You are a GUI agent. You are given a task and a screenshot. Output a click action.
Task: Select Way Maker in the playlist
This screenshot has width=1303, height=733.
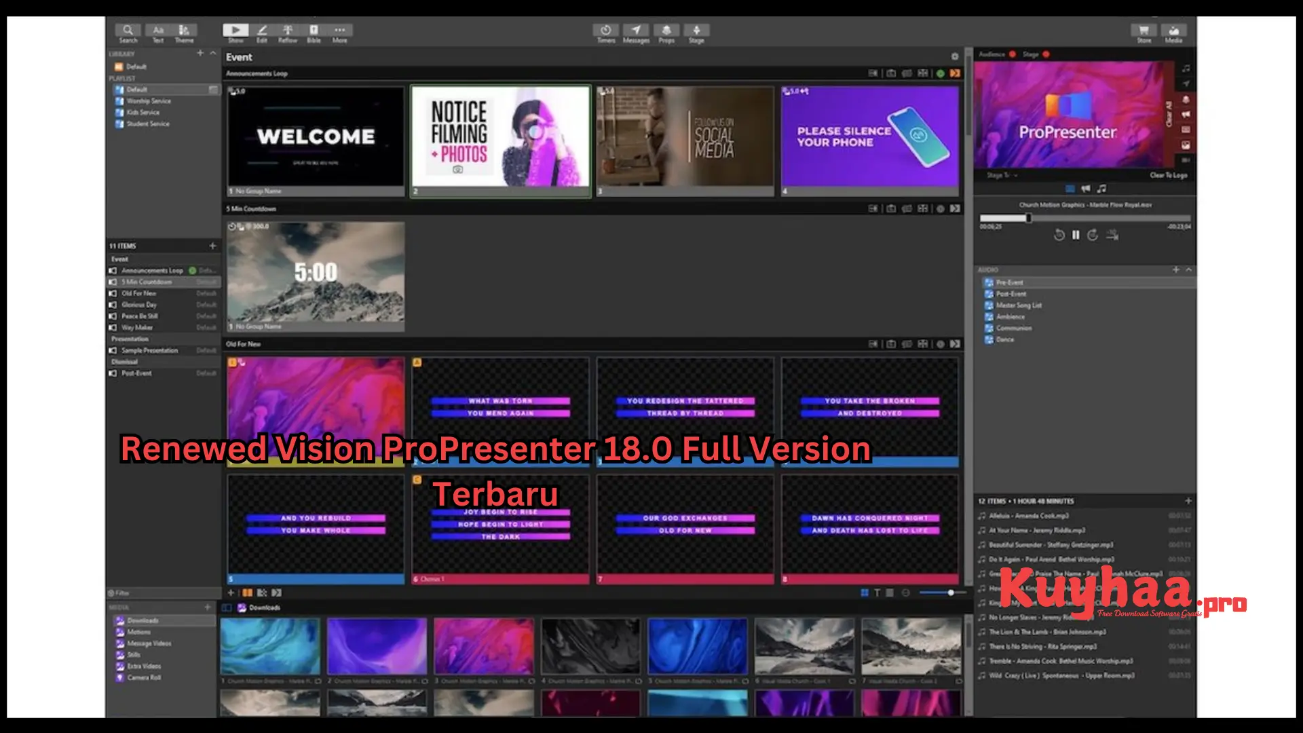pos(163,328)
